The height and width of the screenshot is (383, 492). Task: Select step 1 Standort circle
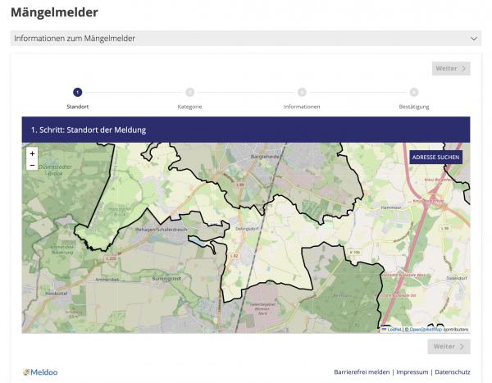[78, 93]
